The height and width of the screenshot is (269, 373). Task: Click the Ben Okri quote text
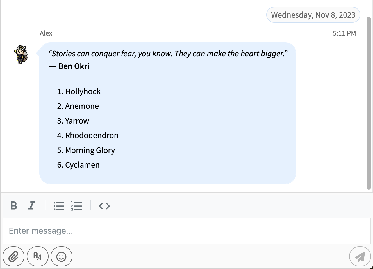point(168,54)
